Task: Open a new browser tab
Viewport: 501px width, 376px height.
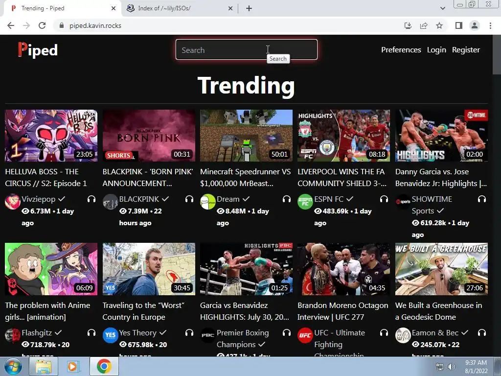Action: click(x=249, y=8)
